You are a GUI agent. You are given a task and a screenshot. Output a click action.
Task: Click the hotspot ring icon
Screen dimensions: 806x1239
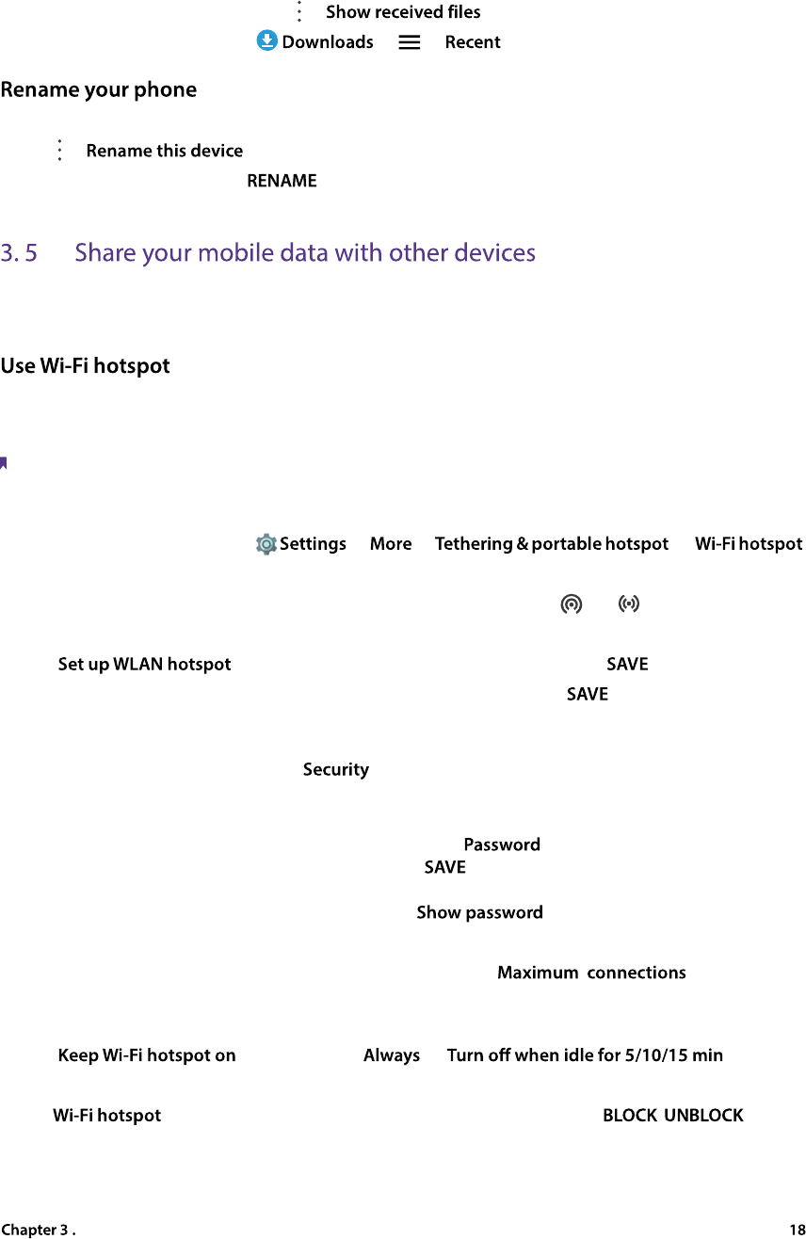[x=571, y=604]
